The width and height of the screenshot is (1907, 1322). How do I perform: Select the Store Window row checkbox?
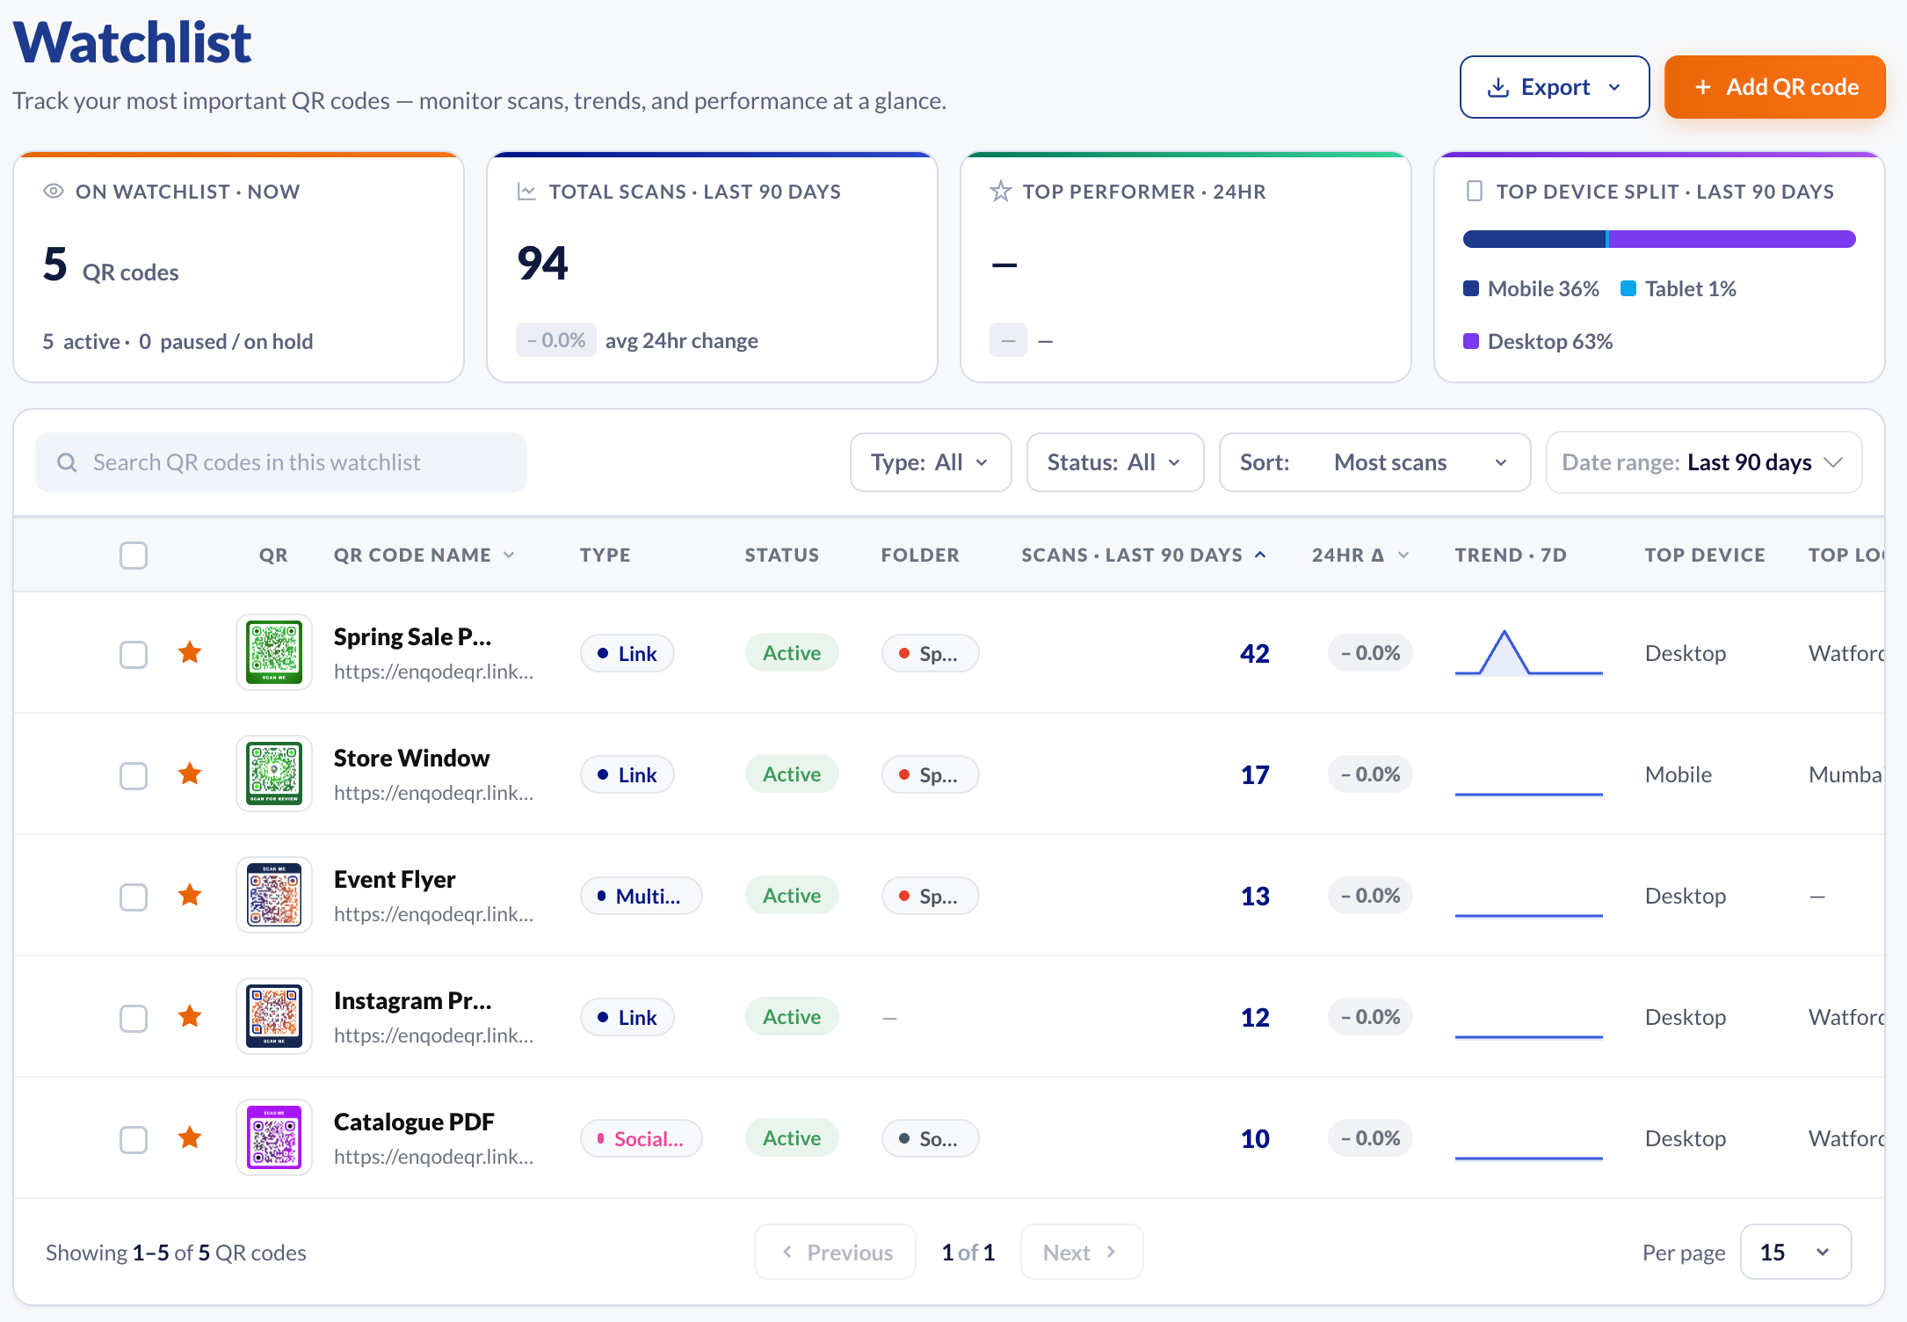click(134, 775)
